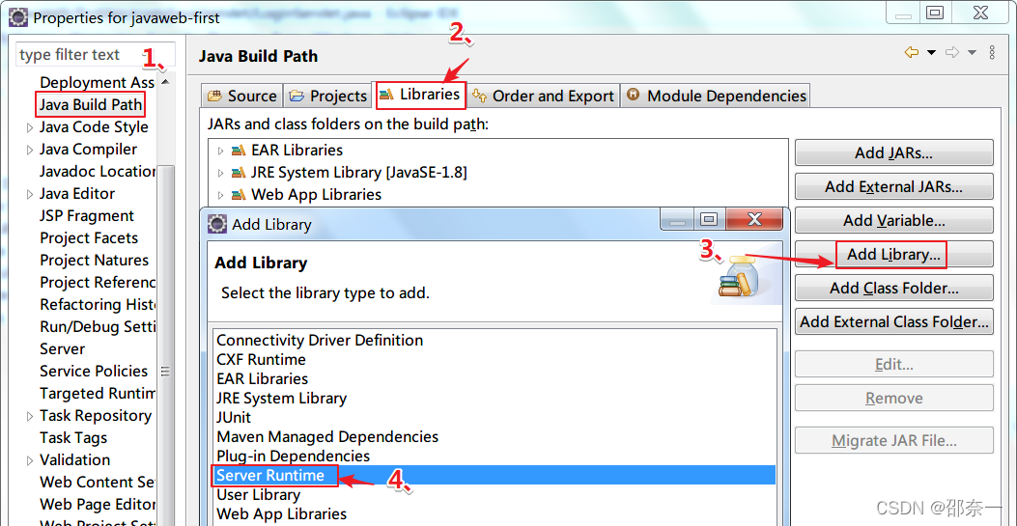Screen dimensions: 1017x526
Task: Choose Plug-in Dependencies library type
Action: (494, 457)
